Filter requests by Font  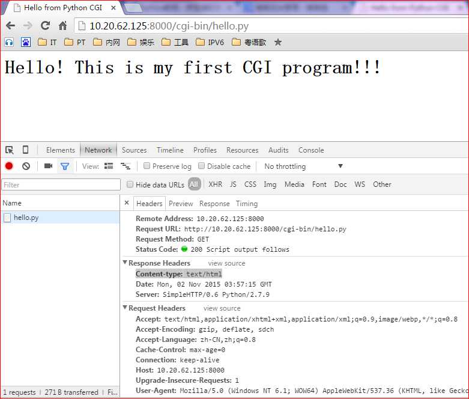pyautogui.click(x=319, y=184)
